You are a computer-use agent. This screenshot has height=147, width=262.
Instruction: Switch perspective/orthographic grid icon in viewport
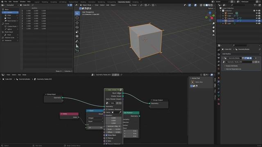(x=213, y=35)
